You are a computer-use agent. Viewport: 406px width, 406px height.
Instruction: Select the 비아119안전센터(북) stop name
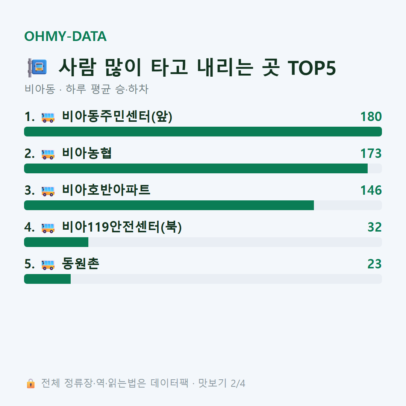pos(122,227)
